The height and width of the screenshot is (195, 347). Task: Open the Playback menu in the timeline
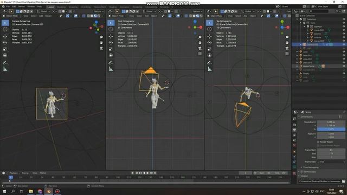(14, 173)
